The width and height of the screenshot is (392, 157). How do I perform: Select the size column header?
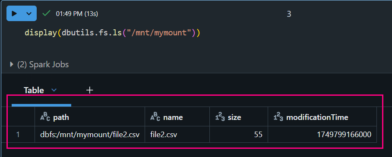point(239,117)
